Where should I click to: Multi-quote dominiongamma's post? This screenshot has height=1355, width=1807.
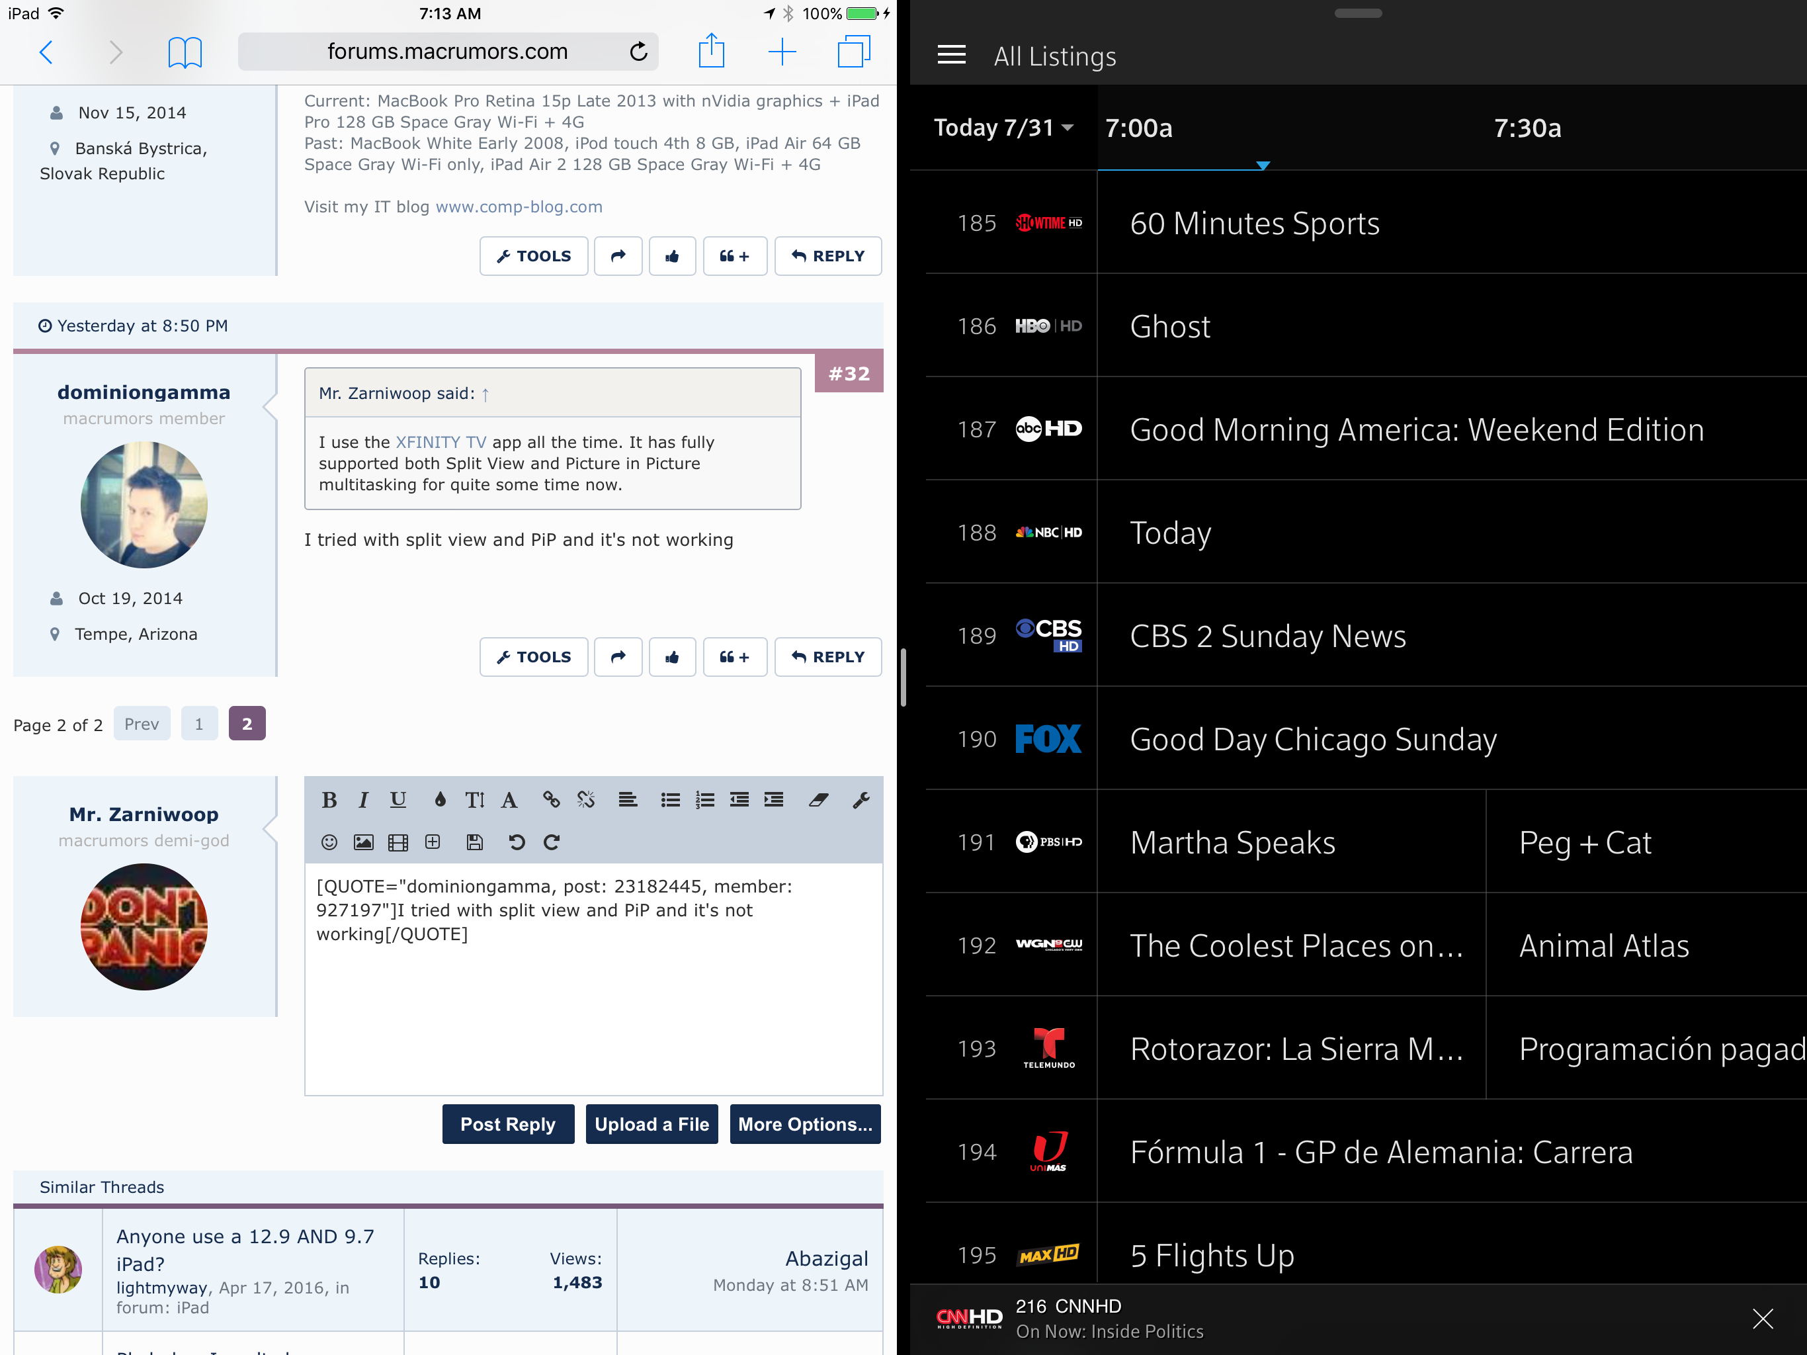[x=734, y=657]
